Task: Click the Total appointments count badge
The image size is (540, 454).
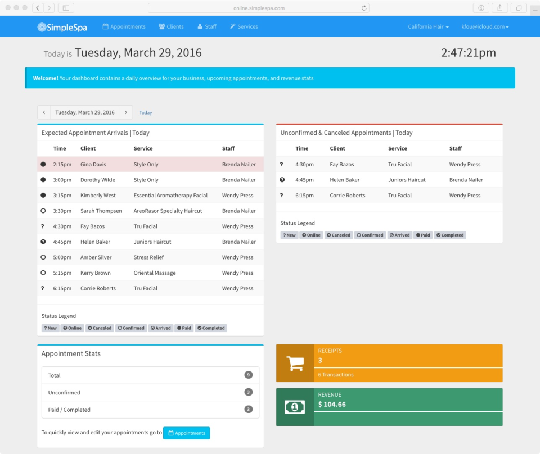Action: [x=248, y=375]
